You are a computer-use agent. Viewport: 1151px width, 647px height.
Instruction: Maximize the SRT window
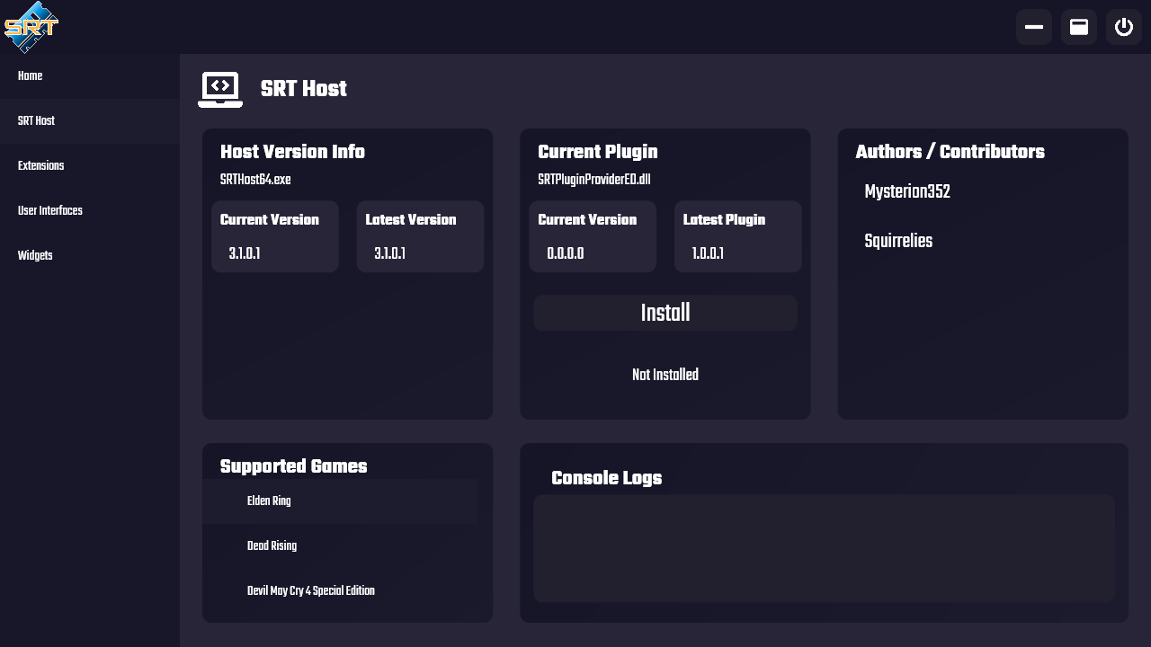pyautogui.click(x=1079, y=27)
